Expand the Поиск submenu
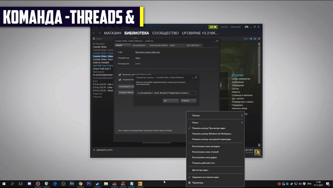Image resolution: width=333 pixels, height=188 pixels. click(215, 123)
